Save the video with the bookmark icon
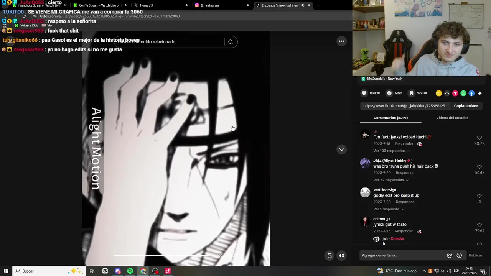This screenshot has width=491, height=276. point(411,93)
